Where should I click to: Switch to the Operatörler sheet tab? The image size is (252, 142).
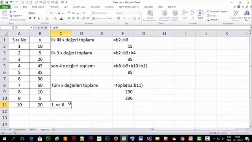tap(20, 129)
